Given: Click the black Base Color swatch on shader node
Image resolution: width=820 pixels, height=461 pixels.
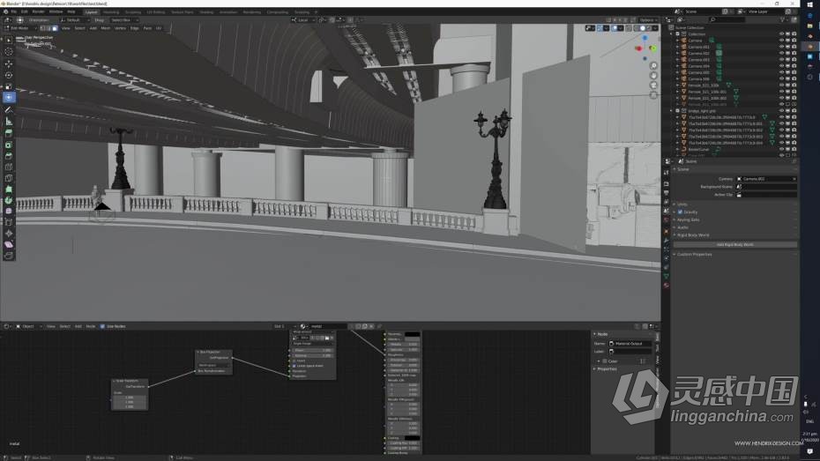Looking at the screenshot, I should pyautogui.click(x=412, y=334).
